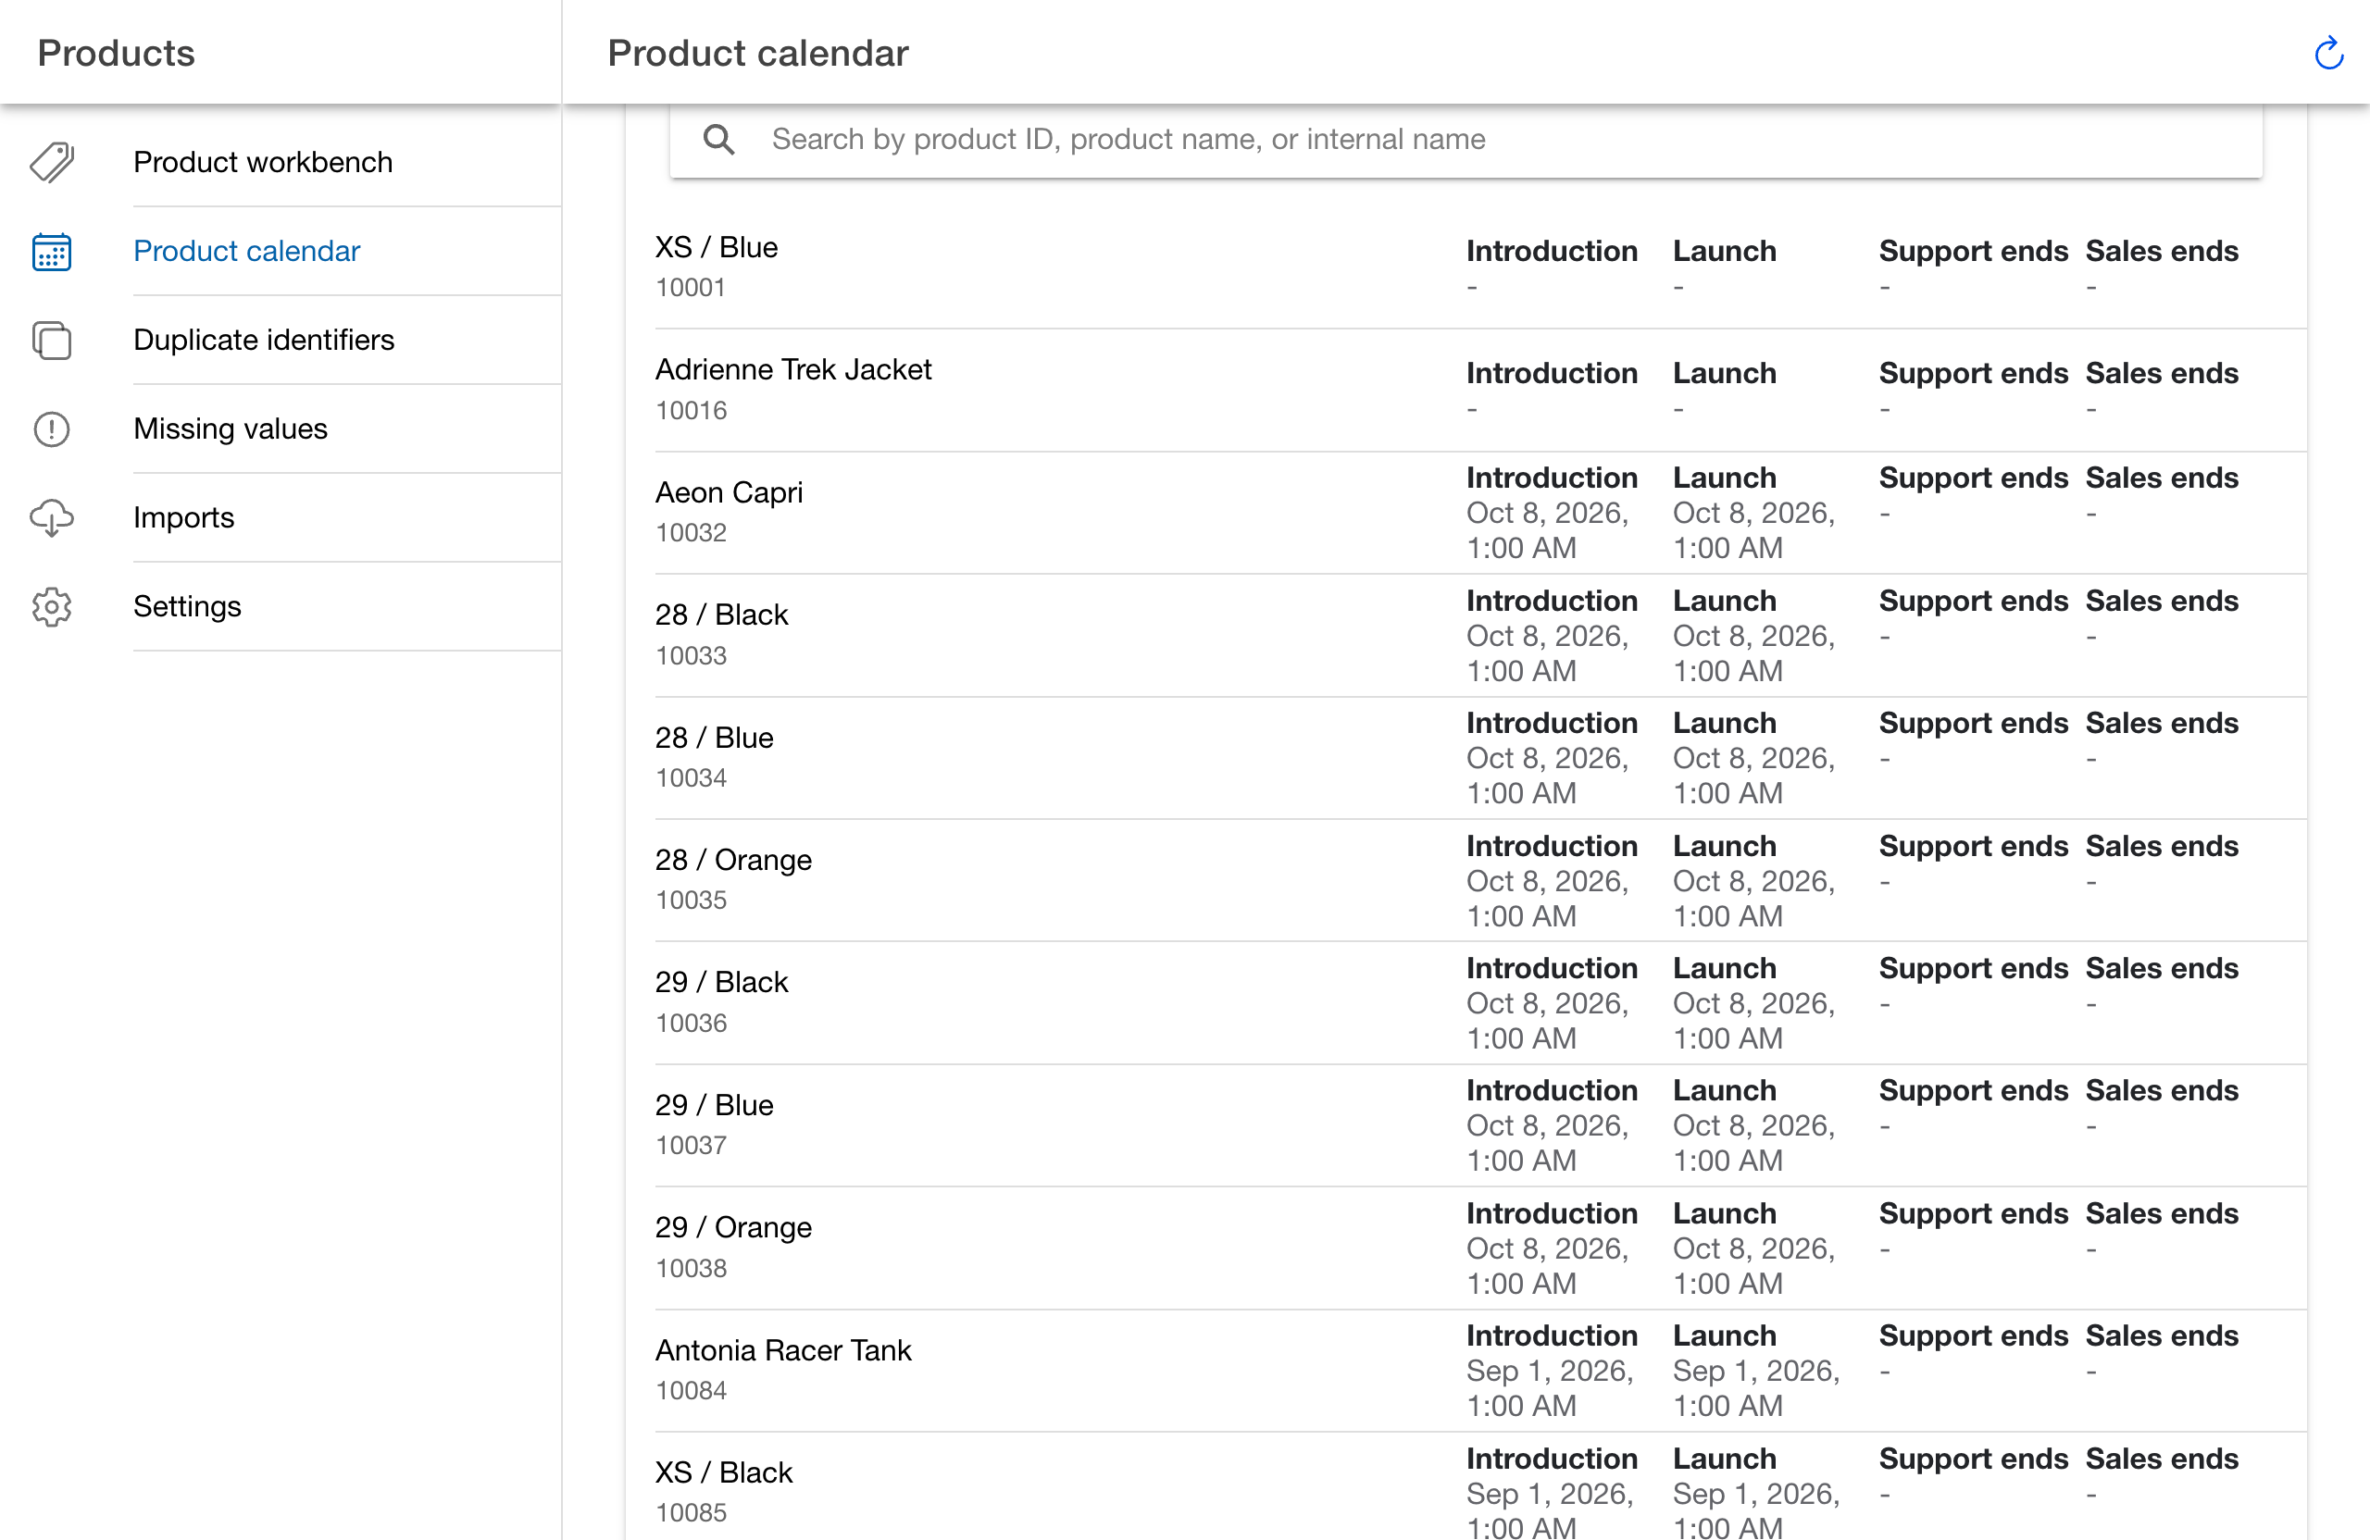Click the Imports cloud download icon
This screenshot has height=1540, width=2370.
52,517
